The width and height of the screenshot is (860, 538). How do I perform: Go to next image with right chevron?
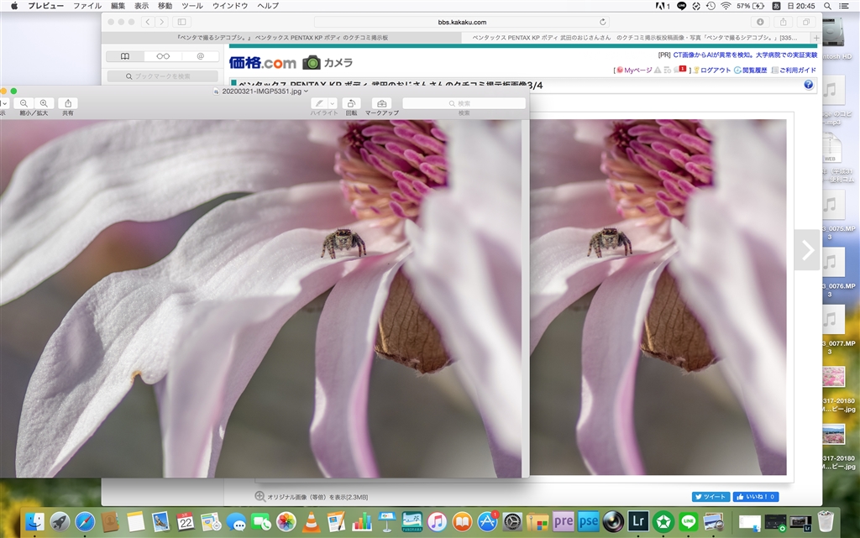(x=807, y=250)
